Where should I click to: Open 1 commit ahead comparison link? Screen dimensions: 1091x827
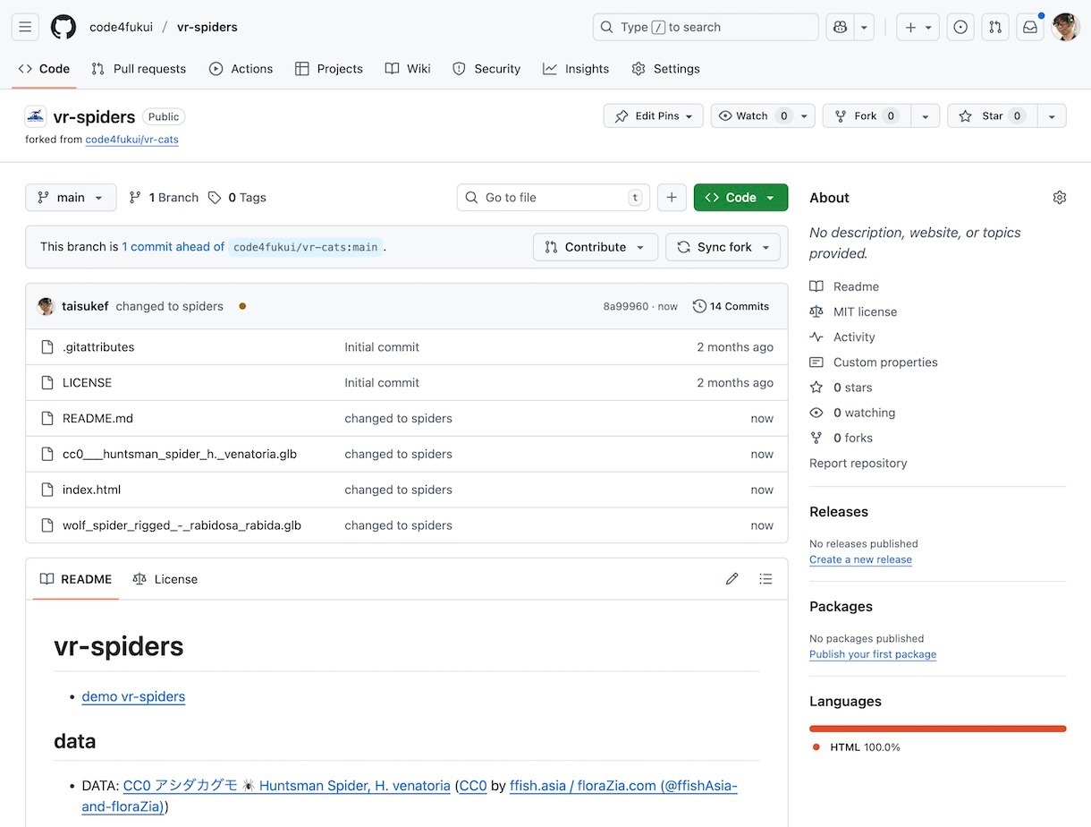pyautogui.click(x=173, y=247)
